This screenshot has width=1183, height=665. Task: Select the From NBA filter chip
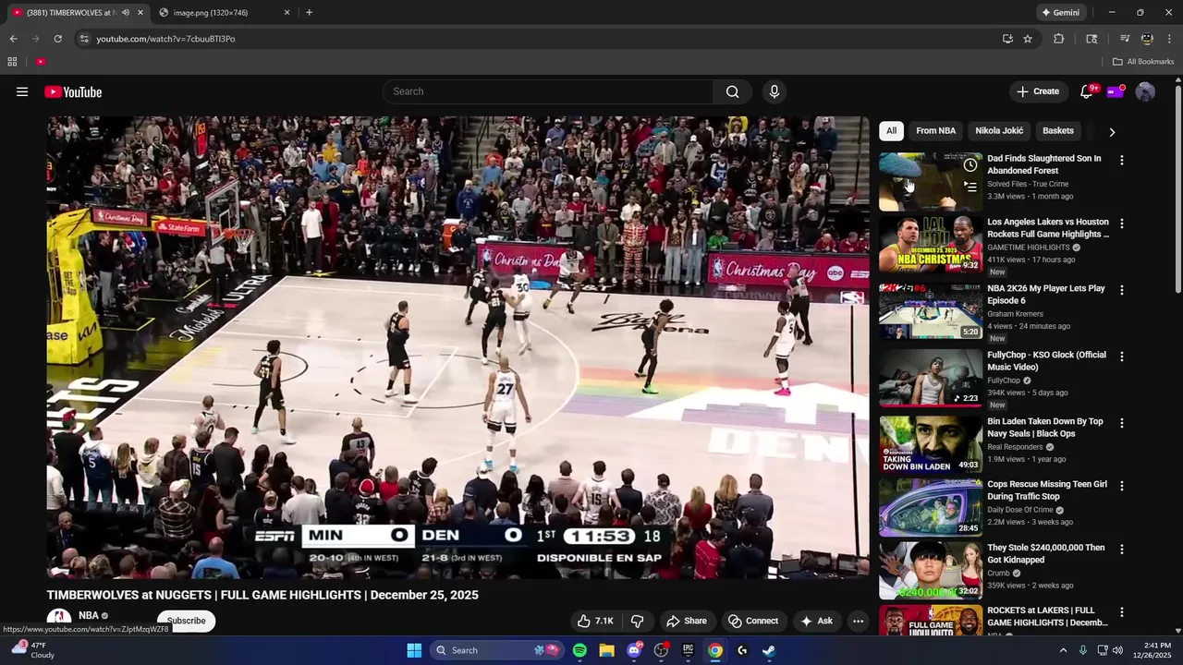935,131
